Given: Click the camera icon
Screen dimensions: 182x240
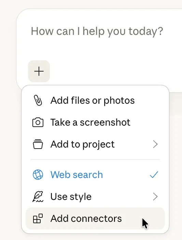Looking at the screenshot, I should click(x=38, y=122).
